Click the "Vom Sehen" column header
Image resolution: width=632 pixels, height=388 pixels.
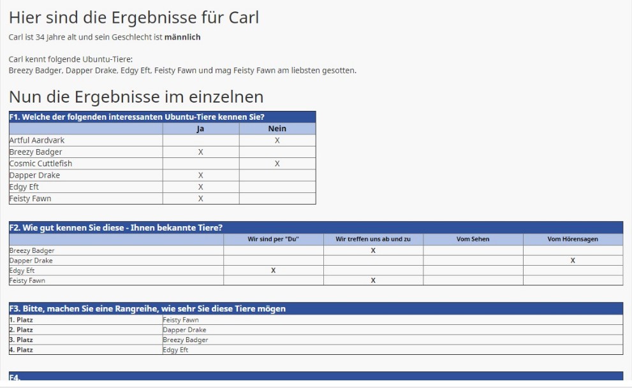473,239
